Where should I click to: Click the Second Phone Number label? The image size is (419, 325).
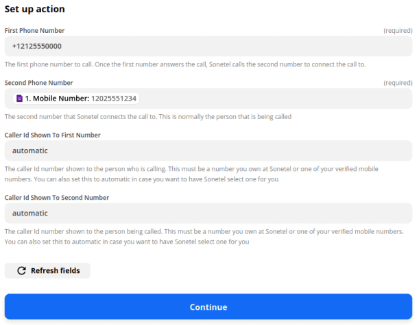(x=38, y=83)
